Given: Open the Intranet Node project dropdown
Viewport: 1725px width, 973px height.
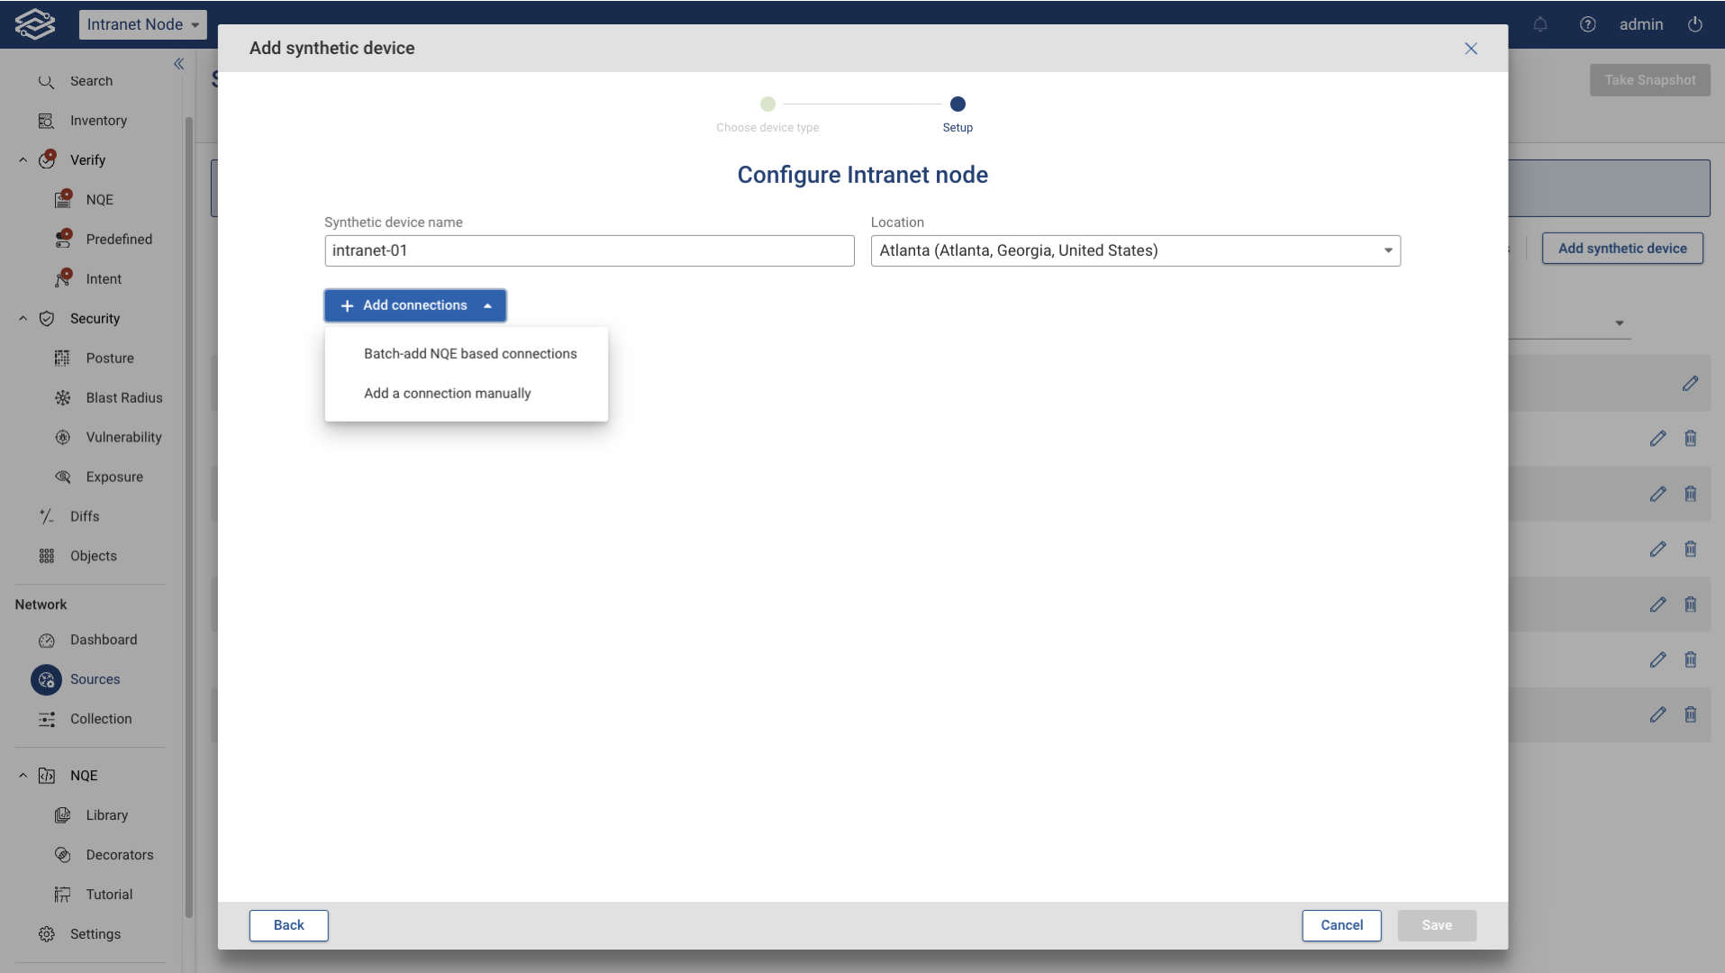Looking at the screenshot, I should (x=142, y=24).
